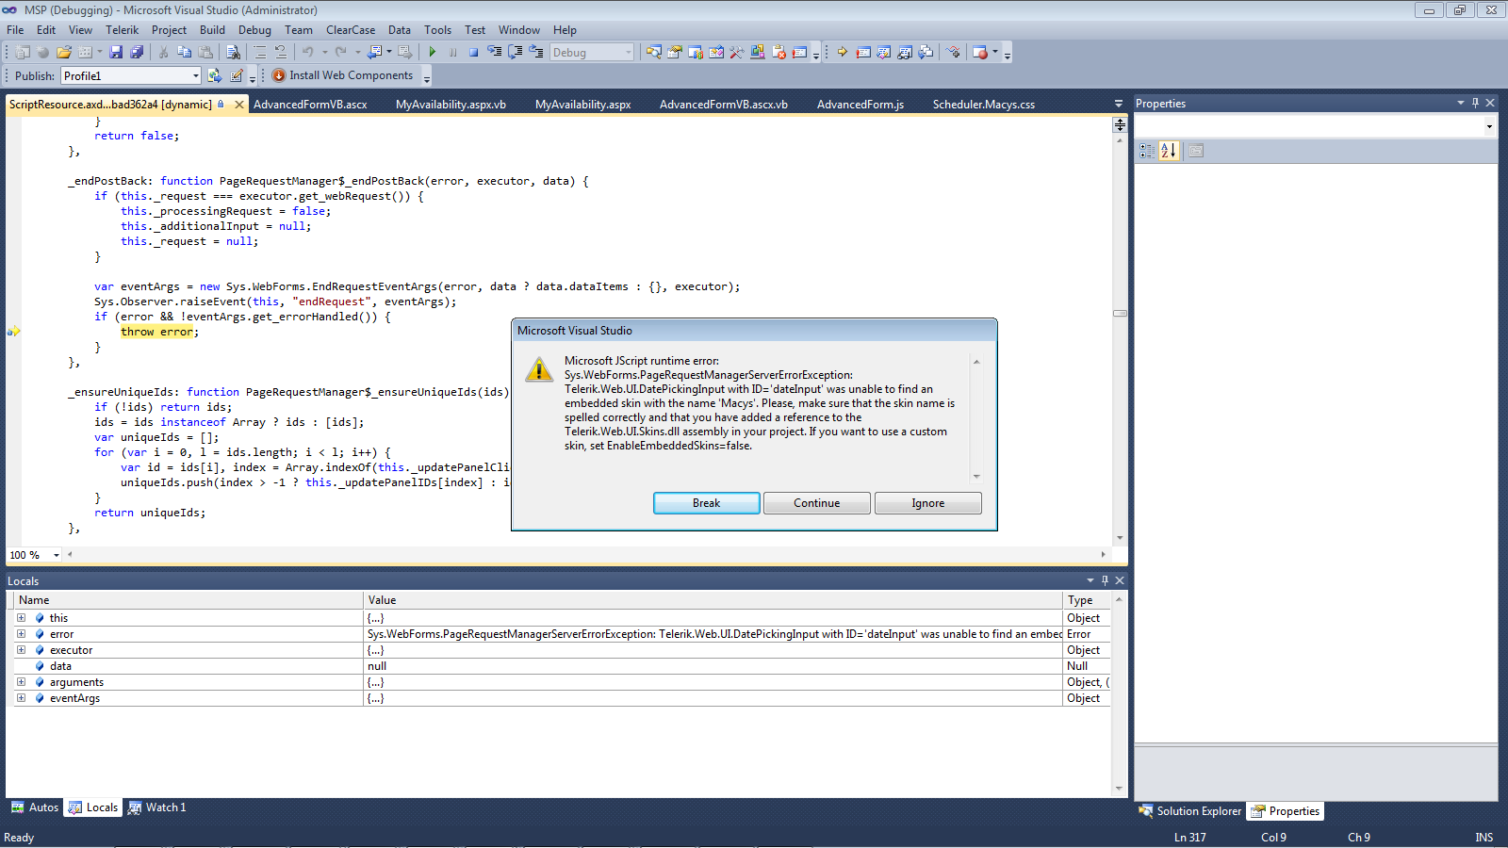1508x848 pixels.
Task: Expand the 'error' variable in Locals
Action: click(x=21, y=634)
